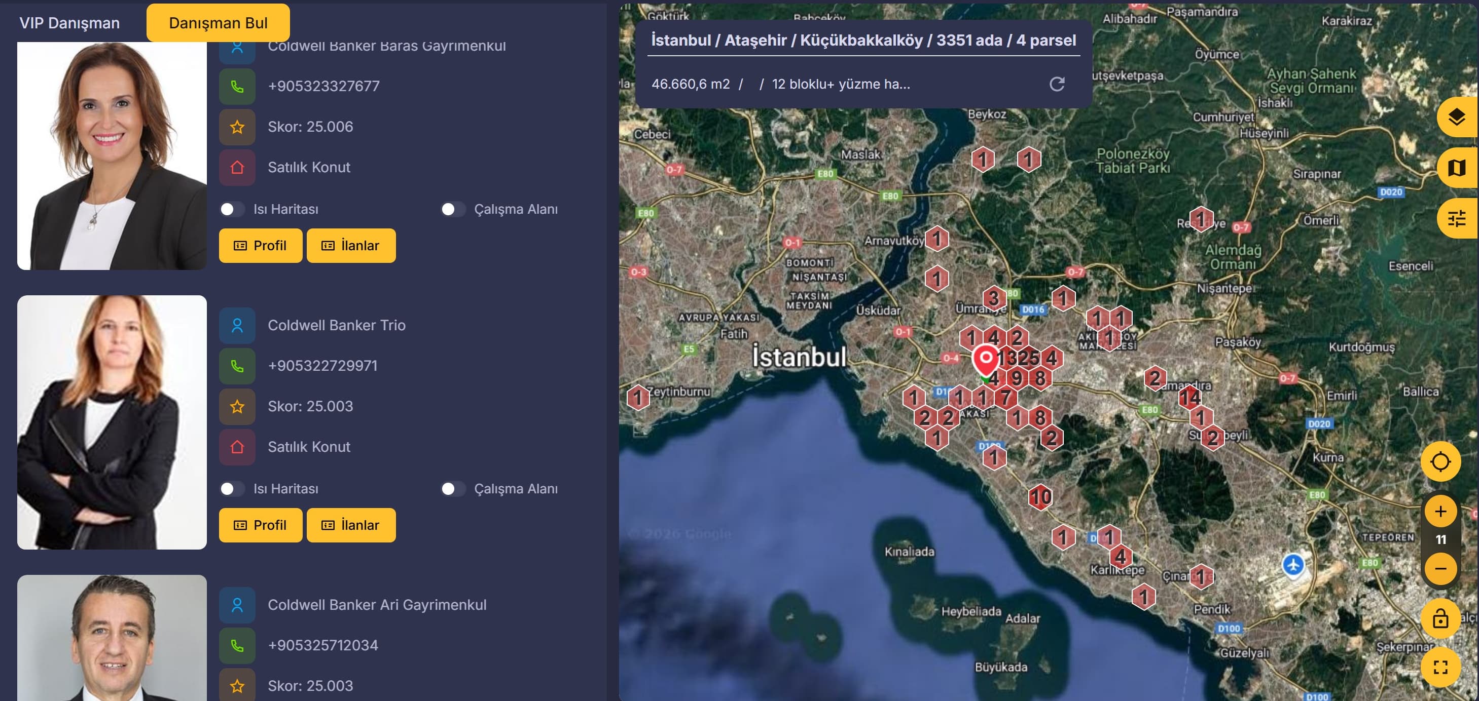Click the "Coldwell Banker Ari Gayrimenkul" agency name
The image size is (1479, 701).
click(377, 605)
